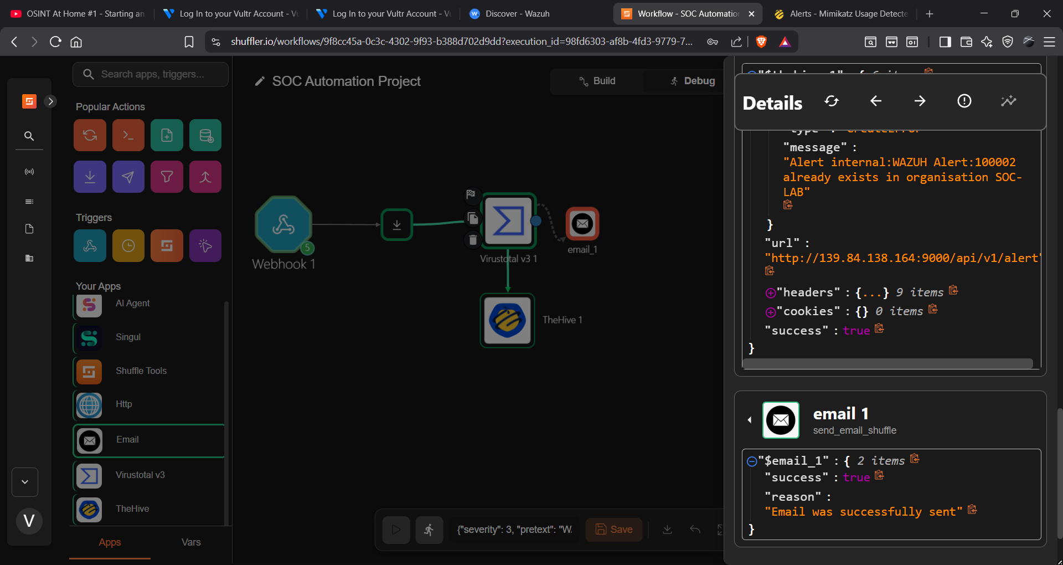Screen dimensions: 1063x565
Task: Collapse the "$email_1" JSON object
Action: pyautogui.click(x=752, y=461)
